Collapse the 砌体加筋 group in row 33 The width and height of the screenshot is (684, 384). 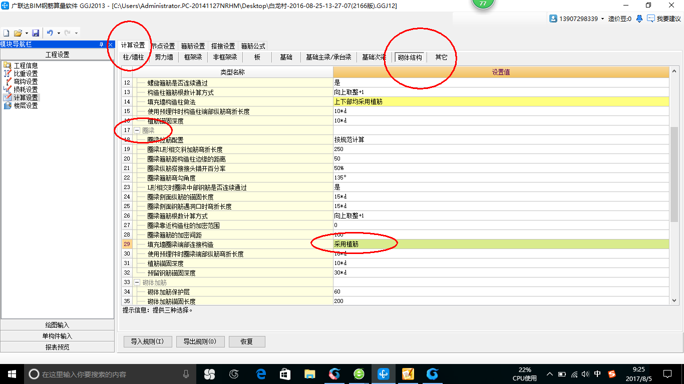coord(137,282)
